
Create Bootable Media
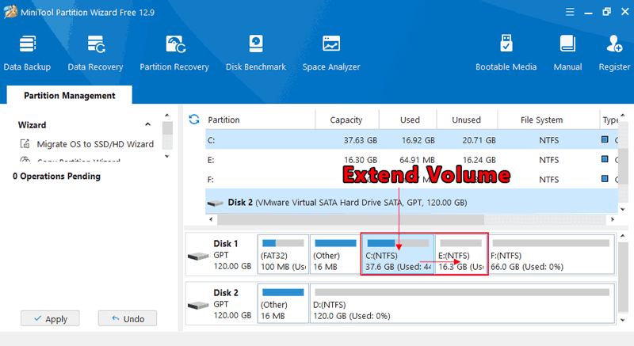(x=506, y=52)
